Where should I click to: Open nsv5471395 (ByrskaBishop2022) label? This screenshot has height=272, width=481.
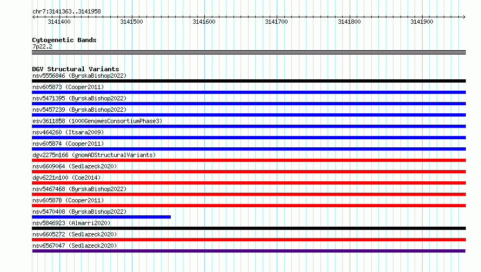tap(79, 98)
